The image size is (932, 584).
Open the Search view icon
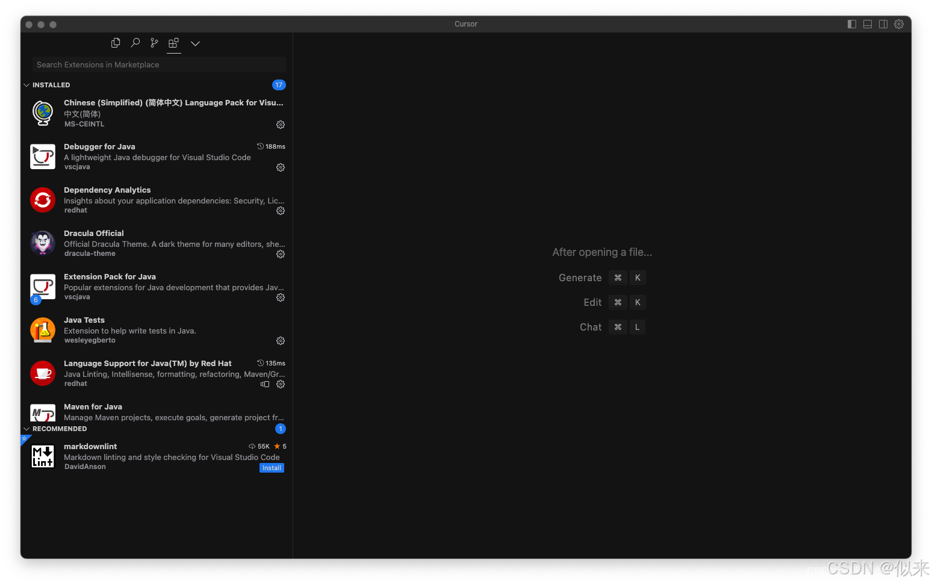(135, 43)
